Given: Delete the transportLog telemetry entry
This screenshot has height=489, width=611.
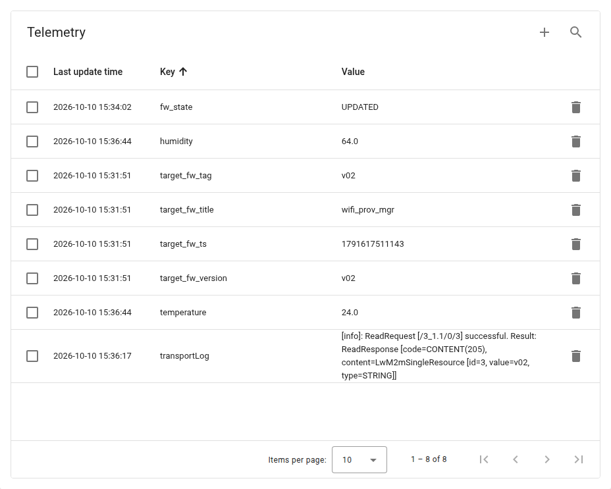Looking at the screenshot, I should [576, 356].
